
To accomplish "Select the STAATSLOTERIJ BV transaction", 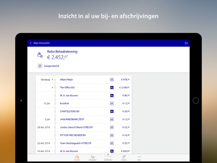I will pos(84,111).
